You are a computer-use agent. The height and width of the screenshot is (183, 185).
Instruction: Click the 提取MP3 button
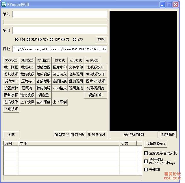(11, 81)
